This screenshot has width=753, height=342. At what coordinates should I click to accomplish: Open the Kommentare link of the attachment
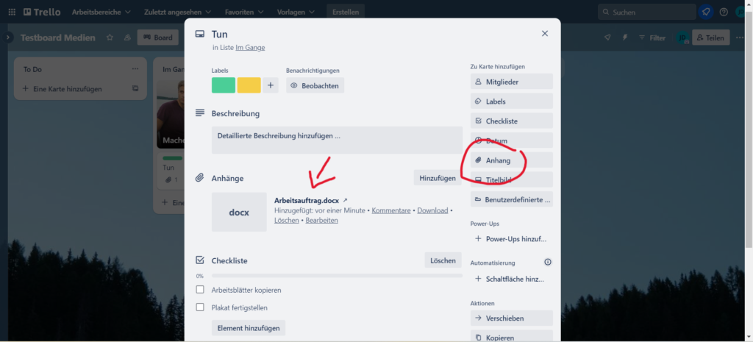(391, 210)
